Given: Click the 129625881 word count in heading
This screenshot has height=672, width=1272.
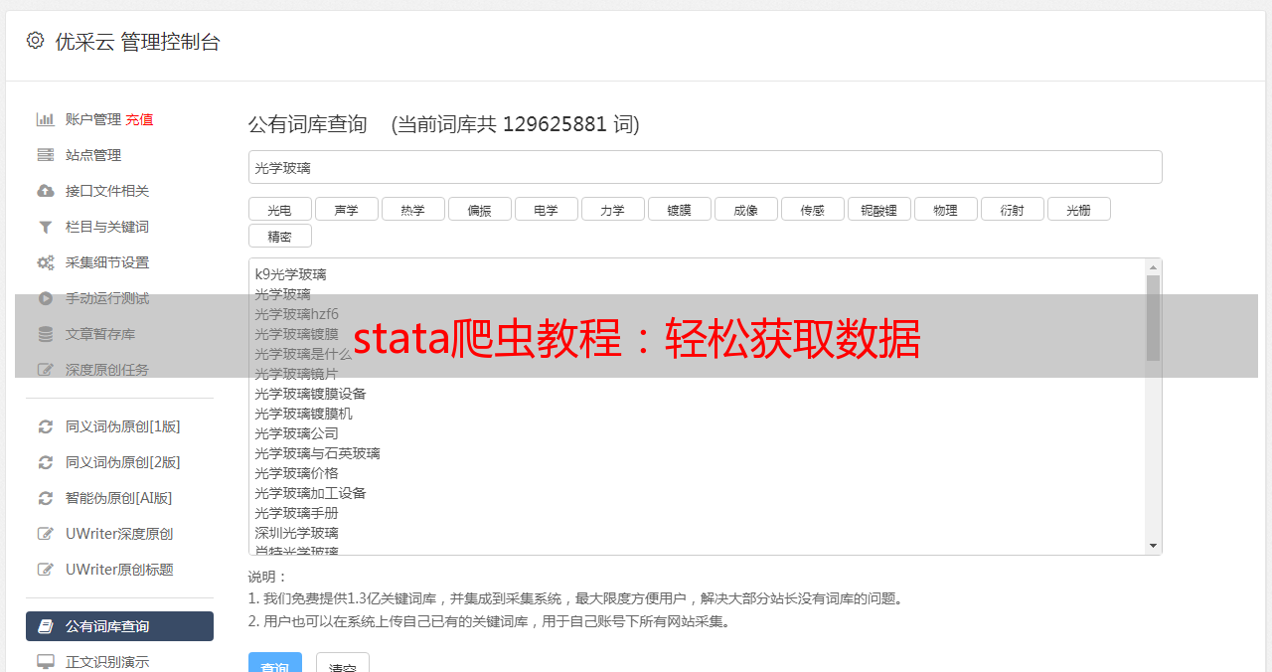Looking at the screenshot, I should [x=555, y=124].
